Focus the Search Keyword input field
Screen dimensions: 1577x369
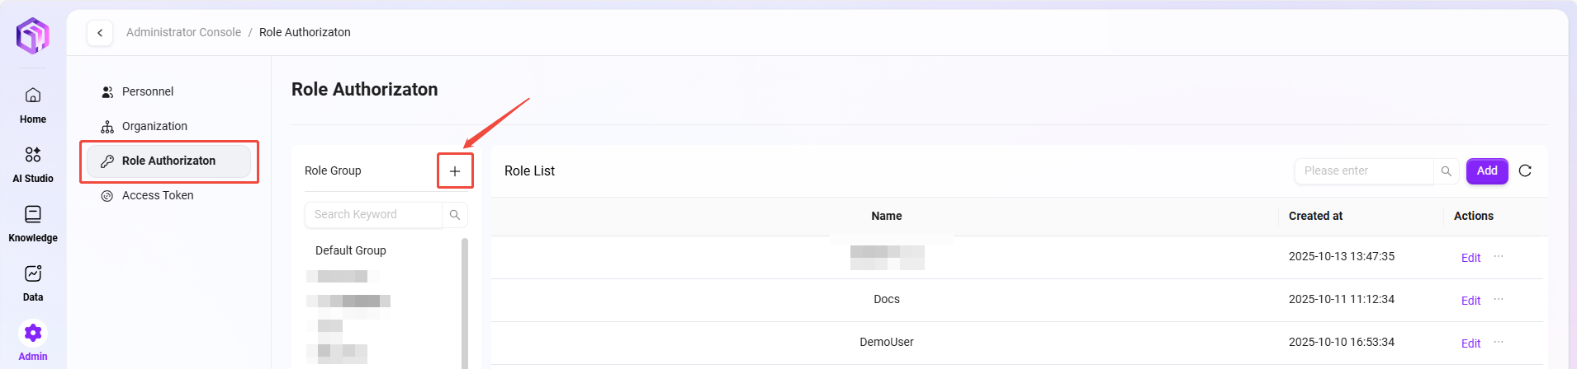click(x=373, y=215)
